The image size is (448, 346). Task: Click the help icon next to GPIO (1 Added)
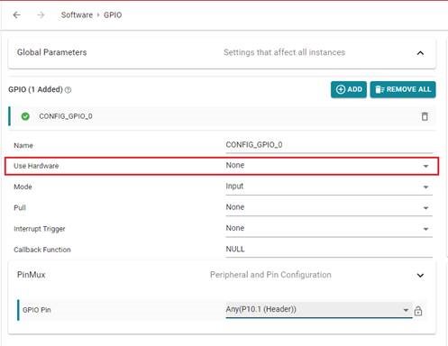(69, 90)
